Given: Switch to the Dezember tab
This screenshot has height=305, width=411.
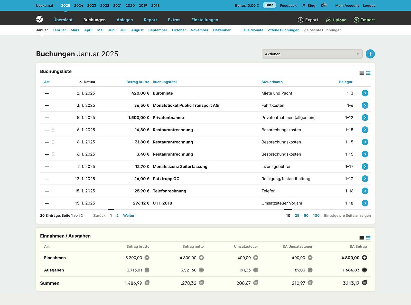Looking at the screenshot, I should (x=222, y=30).
